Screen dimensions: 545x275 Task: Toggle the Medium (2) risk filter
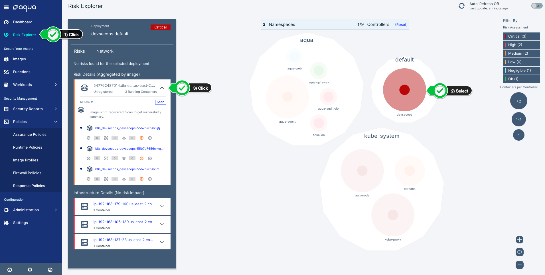click(522, 53)
